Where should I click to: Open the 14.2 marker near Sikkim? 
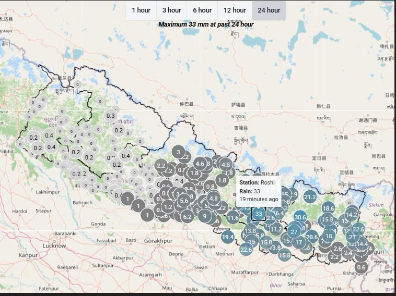click(351, 215)
